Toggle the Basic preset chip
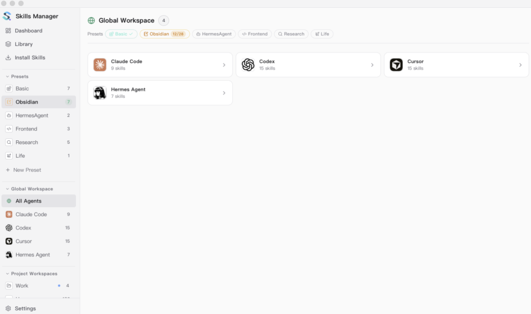The image size is (531, 314). [x=121, y=34]
